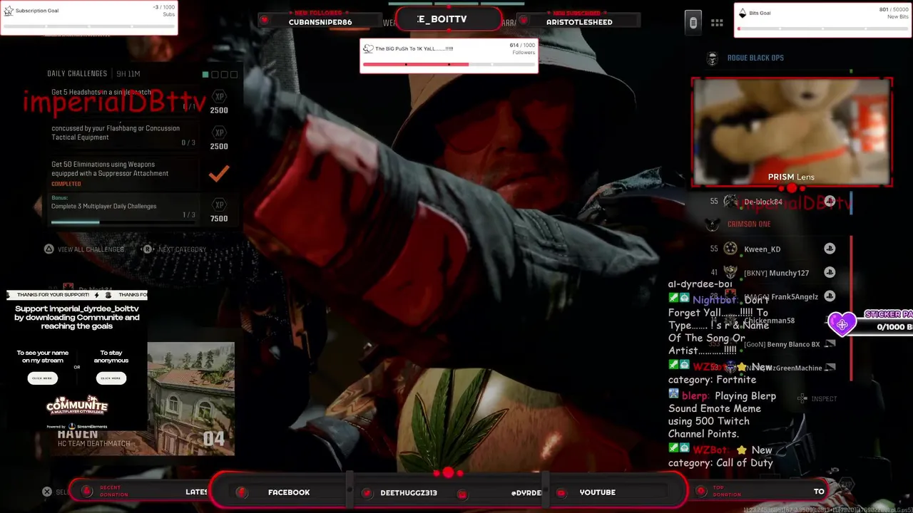Open the grid menu icon near Bits Goal
The width and height of the screenshot is (913, 513).
coord(717,23)
